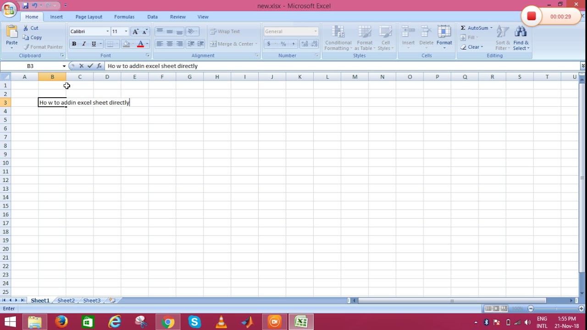Open the Font Color arrow menu
The width and height of the screenshot is (587, 330).
(x=147, y=44)
